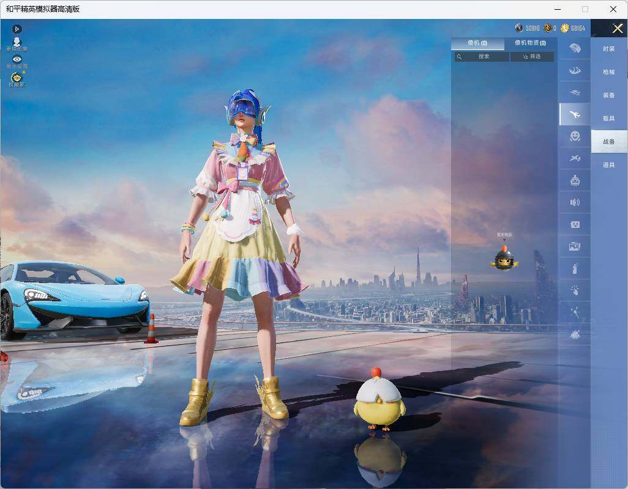Click the gold coin currency icon
The width and height of the screenshot is (628, 489).
click(565, 28)
